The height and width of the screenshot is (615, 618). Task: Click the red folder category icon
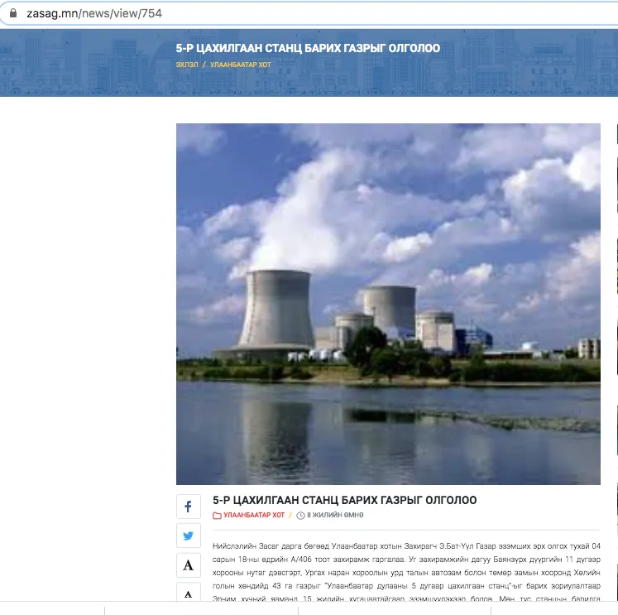tap(217, 516)
